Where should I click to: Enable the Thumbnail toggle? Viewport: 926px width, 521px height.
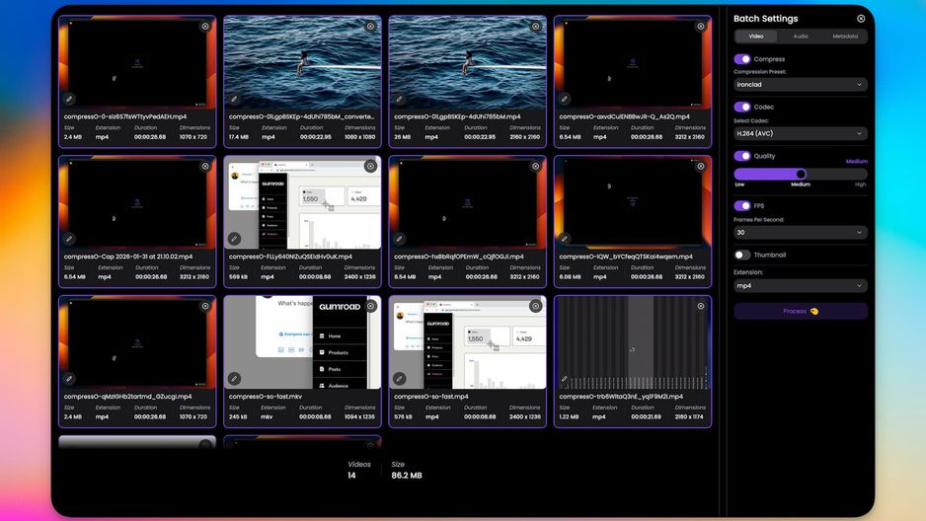click(742, 255)
